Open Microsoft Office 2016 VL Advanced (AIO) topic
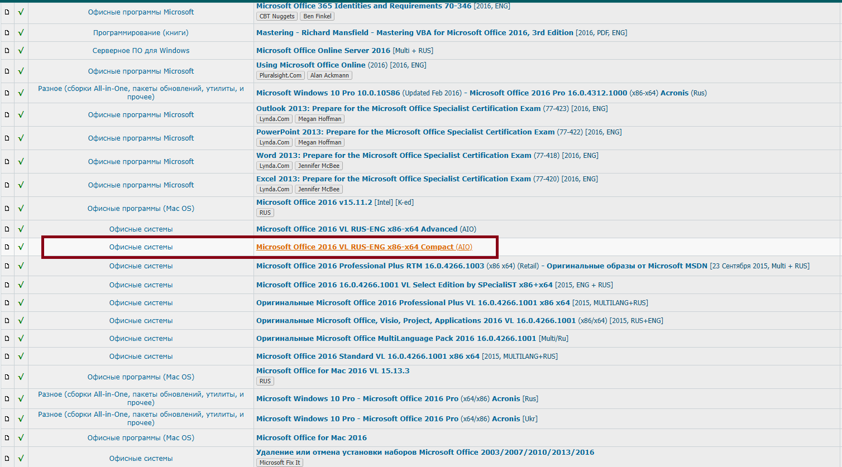The width and height of the screenshot is (842, 467). (356, 229)
